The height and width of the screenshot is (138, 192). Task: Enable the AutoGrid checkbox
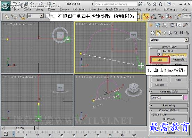tap(159, 51)
